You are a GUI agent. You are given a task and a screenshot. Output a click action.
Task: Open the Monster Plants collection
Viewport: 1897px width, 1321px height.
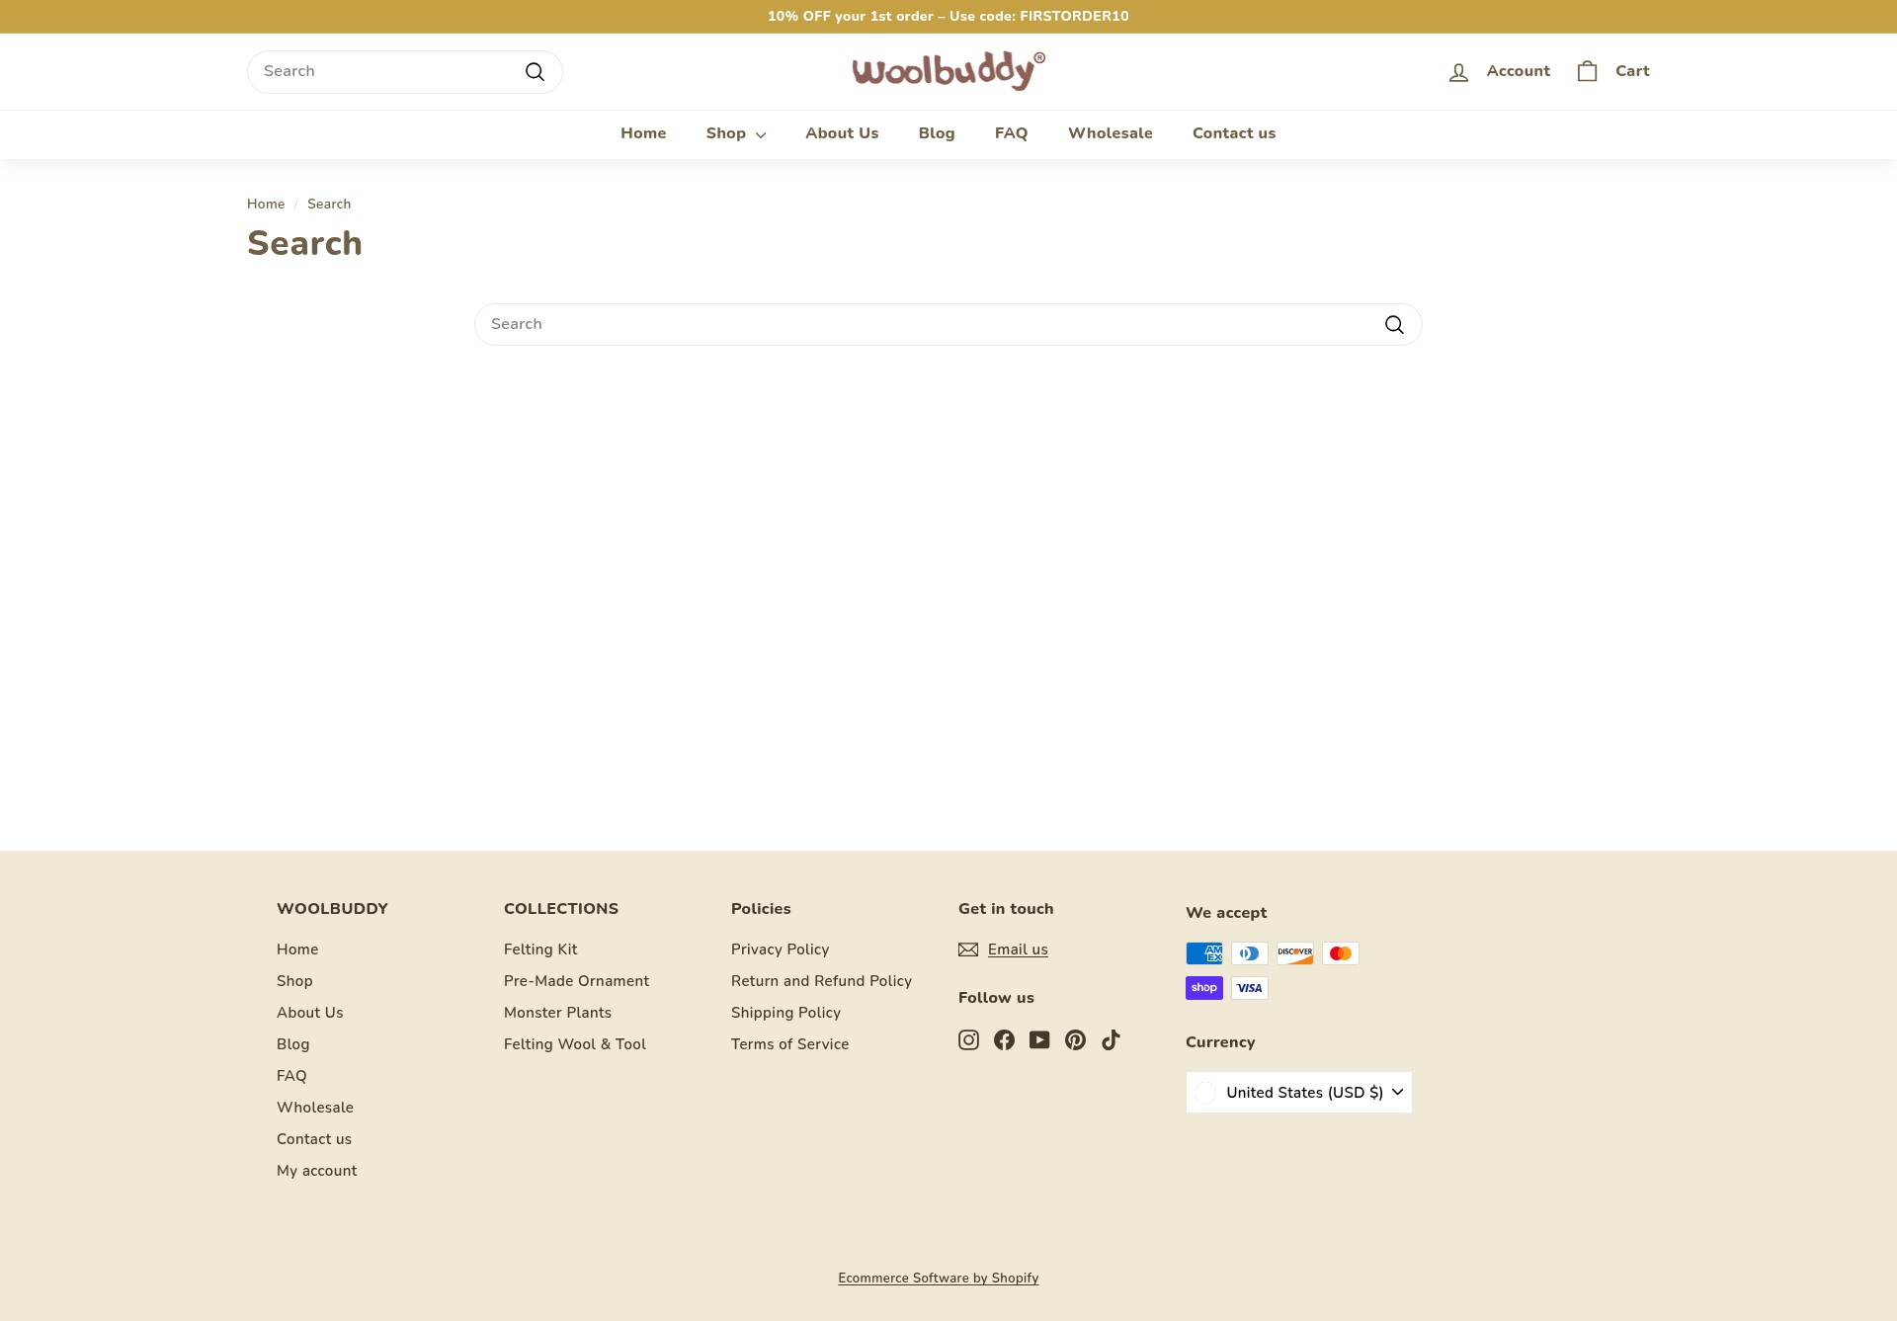point(558,1013)
